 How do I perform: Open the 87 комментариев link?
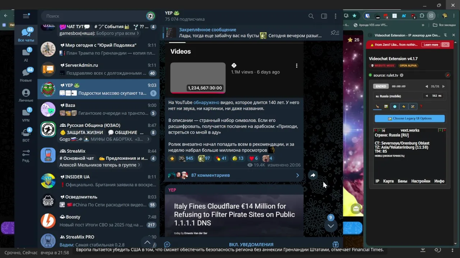click(211, 175)
